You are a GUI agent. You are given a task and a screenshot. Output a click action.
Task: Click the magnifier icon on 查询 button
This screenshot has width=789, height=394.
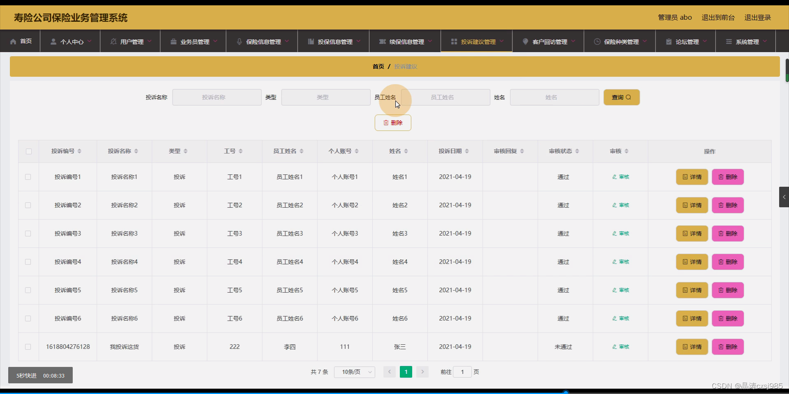(628, 97)
